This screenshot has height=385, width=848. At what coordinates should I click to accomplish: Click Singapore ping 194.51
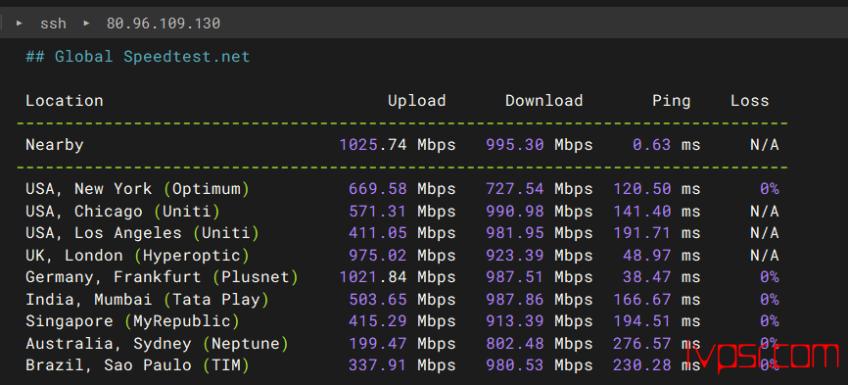coord(642,321)
